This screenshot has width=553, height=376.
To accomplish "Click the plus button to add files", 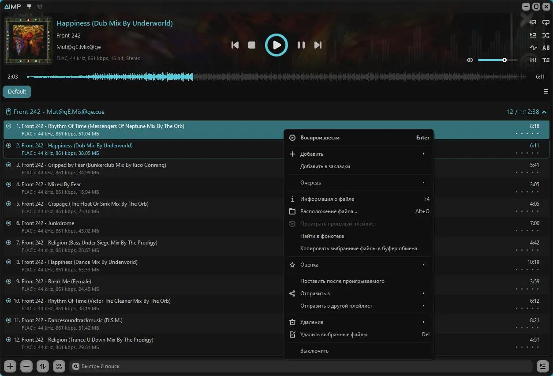I will tap(10, 366).
